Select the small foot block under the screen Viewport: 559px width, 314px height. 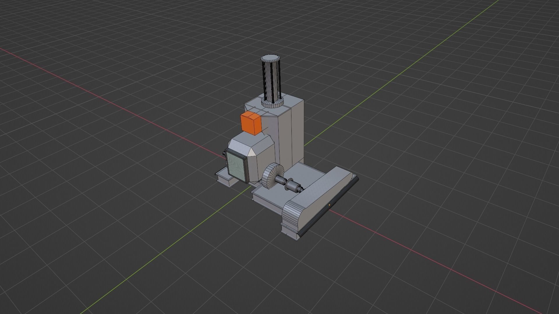tap(227, 177)
